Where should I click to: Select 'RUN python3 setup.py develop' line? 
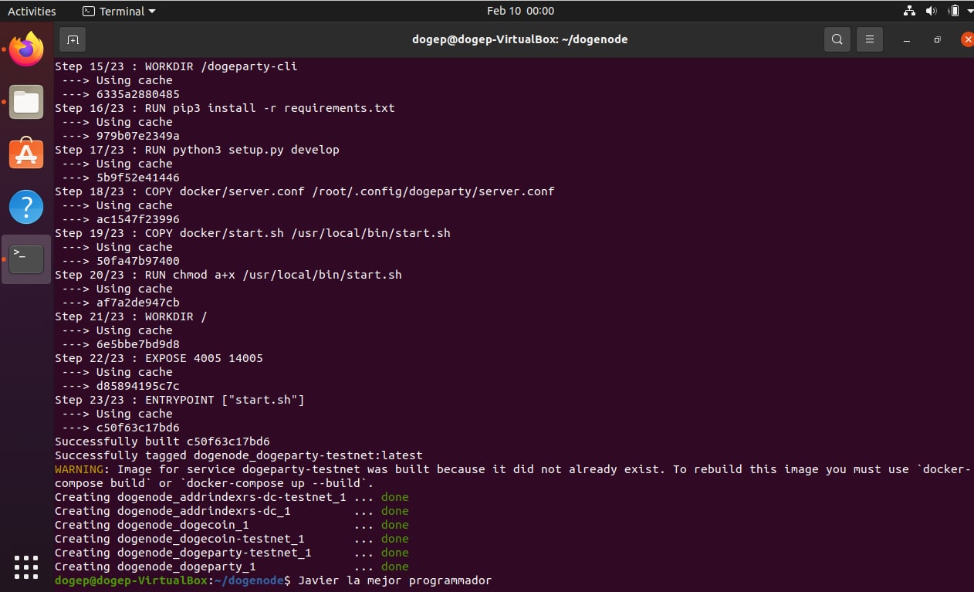[x=197, y=150]
